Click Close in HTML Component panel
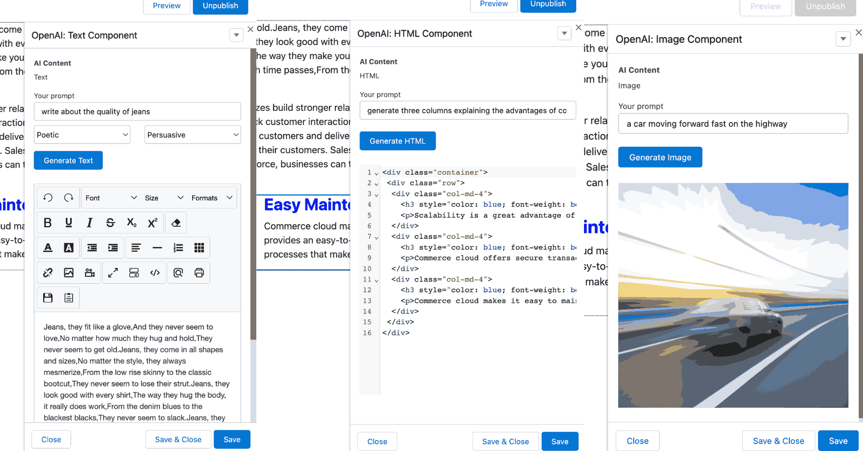Screen dimensions: 863x451 377,441
